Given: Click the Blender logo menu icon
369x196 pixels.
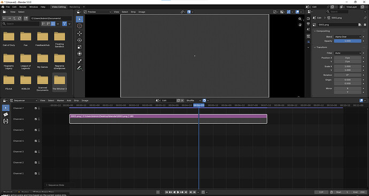Looking at the screenshot, I should pyautogui.click(x=3, y=7).
